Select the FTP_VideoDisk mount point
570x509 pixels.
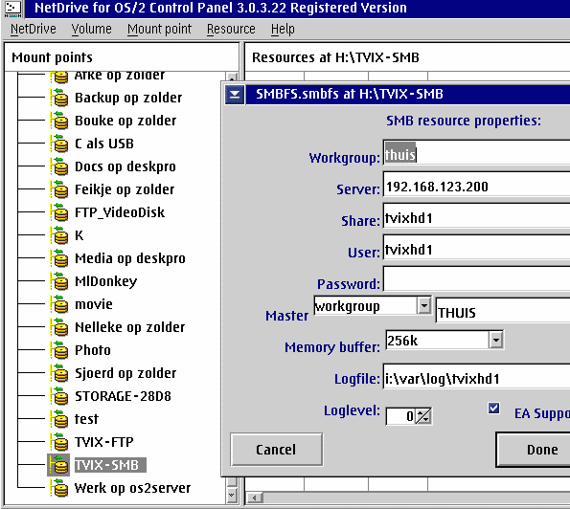(120, 212)
